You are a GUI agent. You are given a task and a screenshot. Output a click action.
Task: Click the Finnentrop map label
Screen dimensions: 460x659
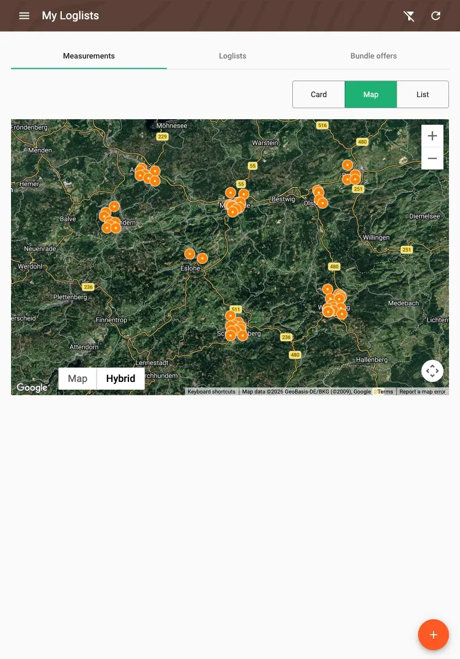point(111,320)
